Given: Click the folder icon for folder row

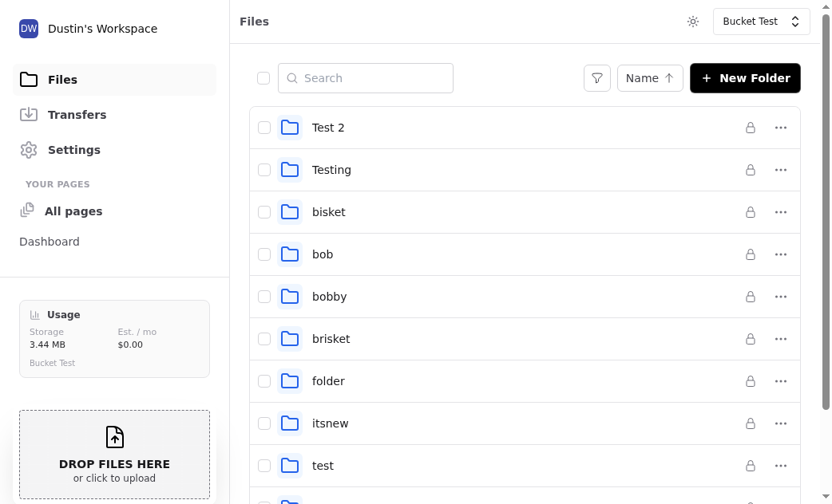Looking at the screenshot, I should point(290,381).
